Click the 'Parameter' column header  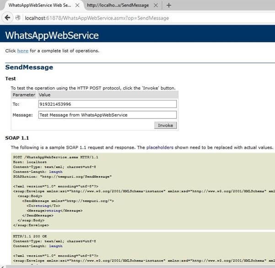24,95
